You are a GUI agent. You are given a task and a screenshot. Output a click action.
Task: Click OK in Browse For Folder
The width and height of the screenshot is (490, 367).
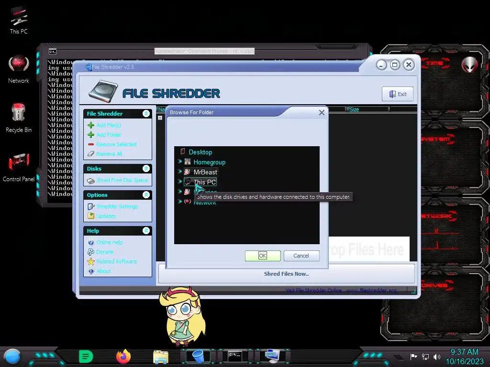(263, 256)
